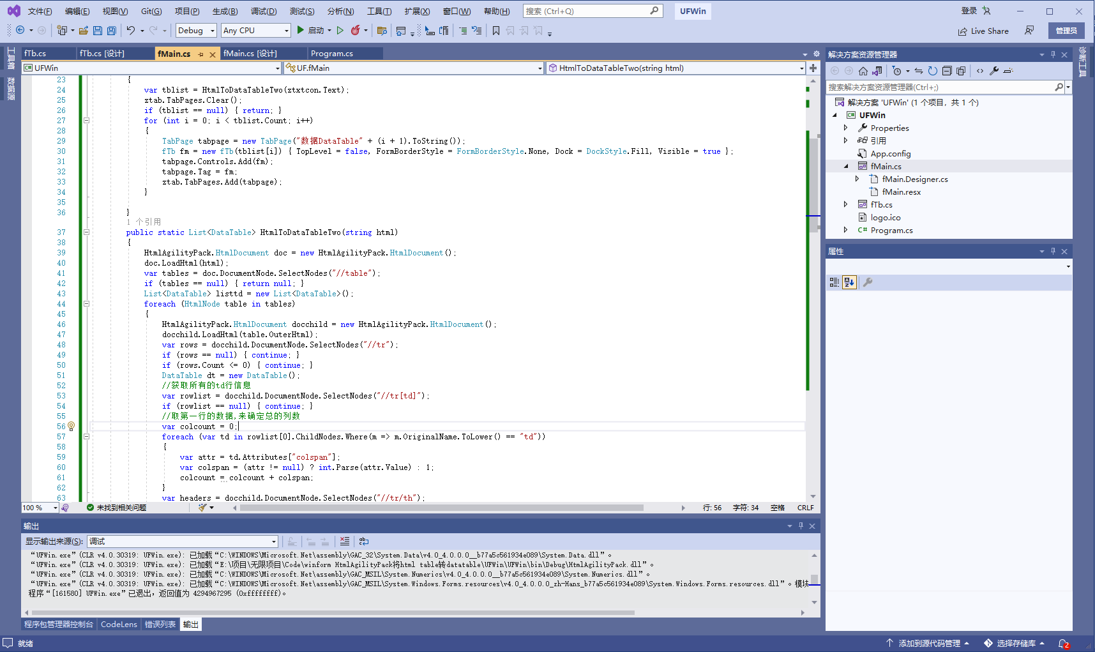Click the Show All Files icon
This screenshot has width=1095, height=652.
tap(961, 71)
